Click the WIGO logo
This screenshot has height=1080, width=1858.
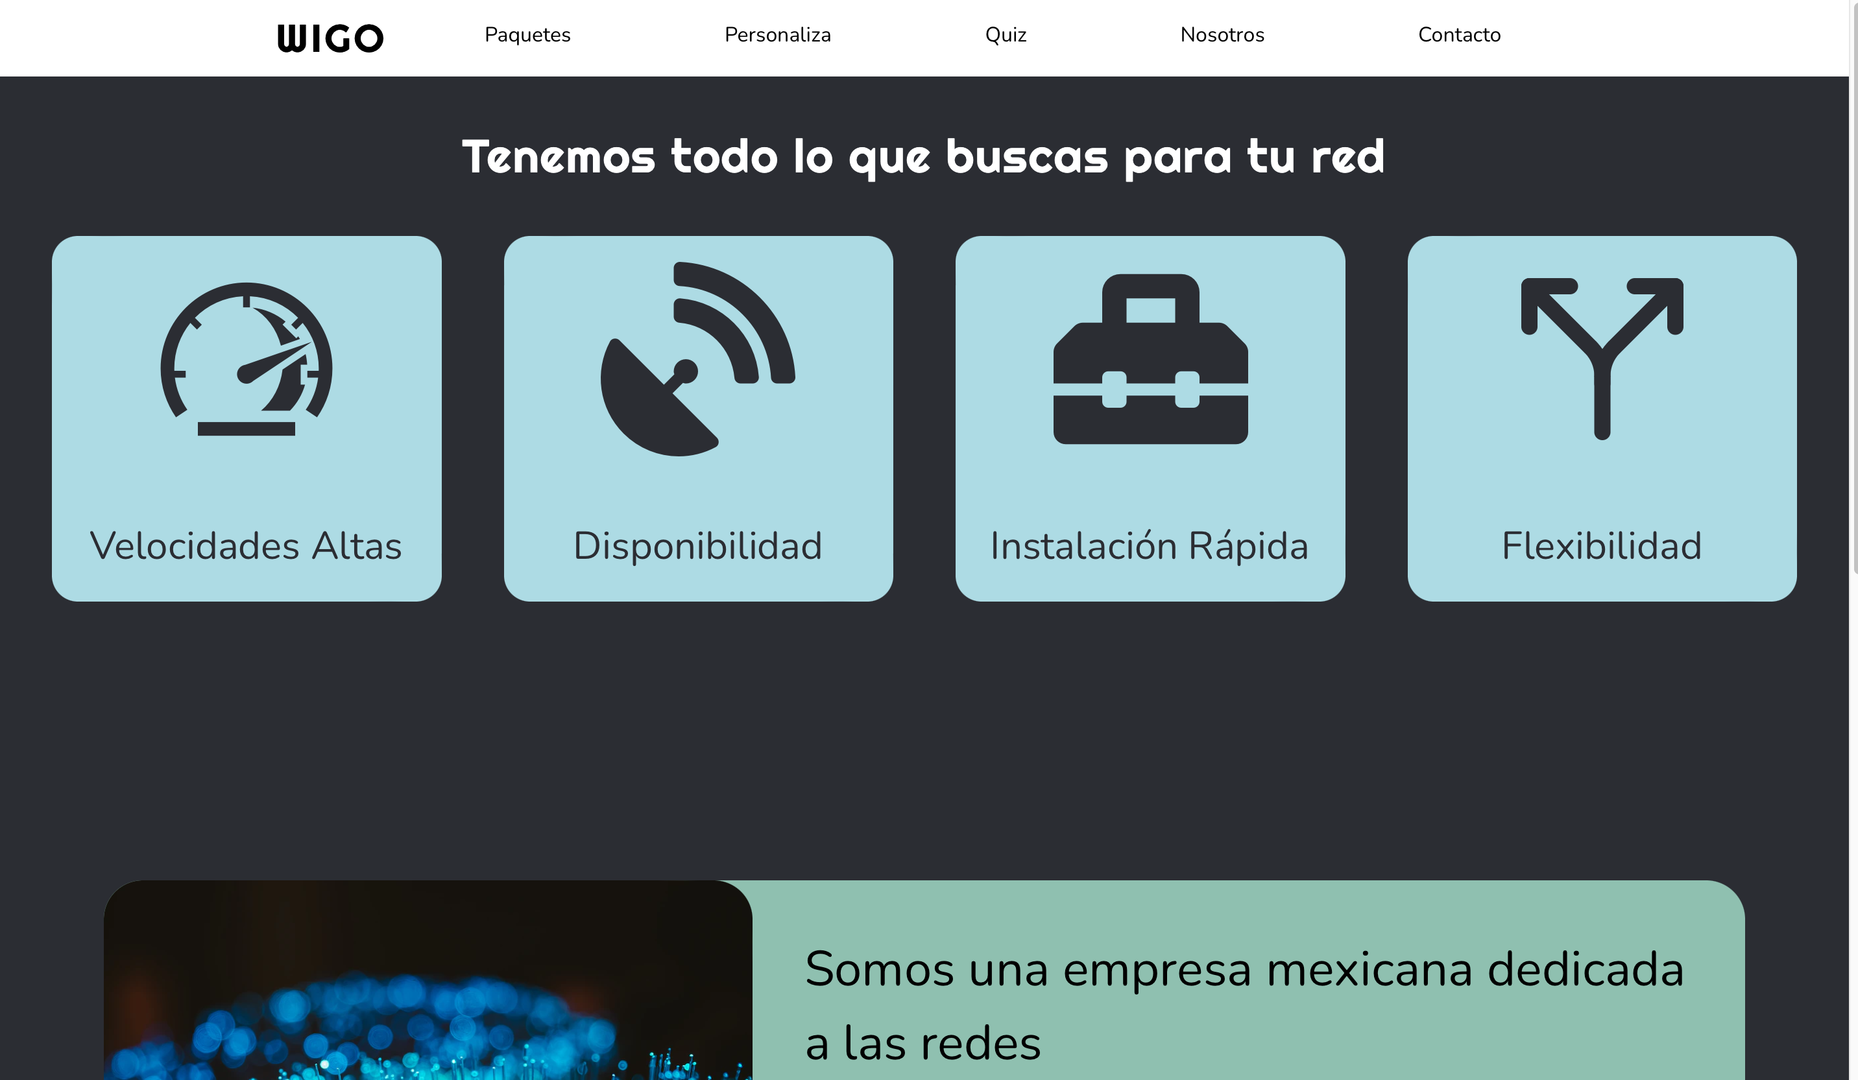[330, 38]
